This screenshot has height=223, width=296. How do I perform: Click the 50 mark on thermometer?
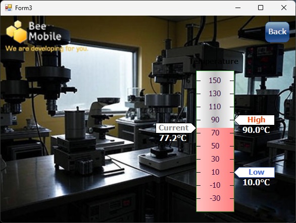pos(215,146)
